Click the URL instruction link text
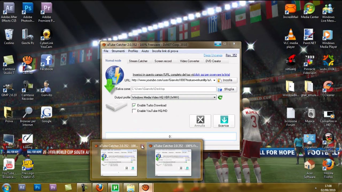 coord(181,75)
